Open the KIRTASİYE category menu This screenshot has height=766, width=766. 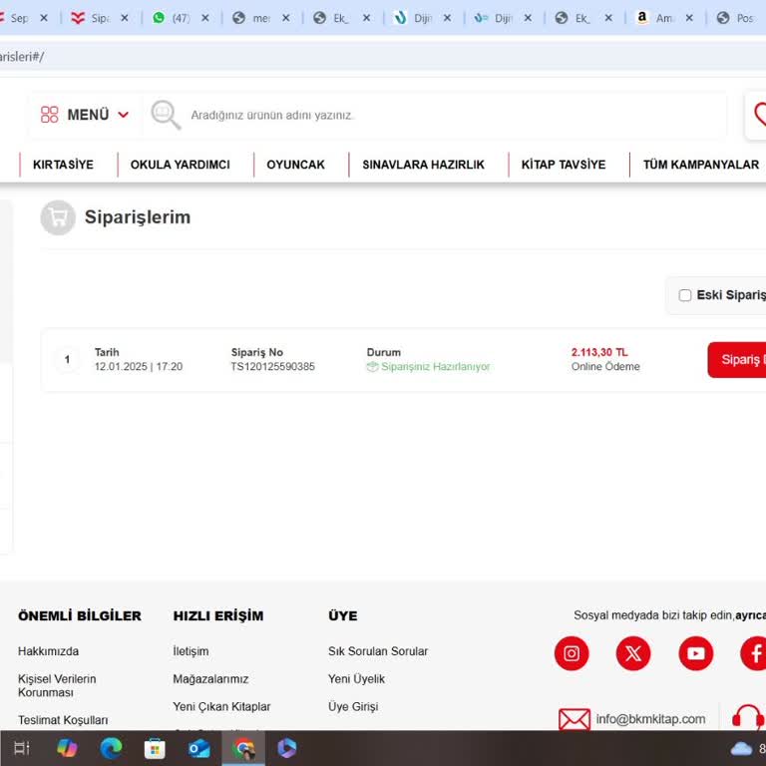click(63, 165)
